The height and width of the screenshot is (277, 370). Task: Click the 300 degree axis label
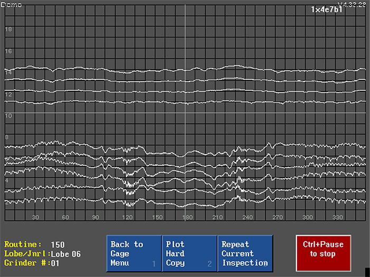[308, 217]
